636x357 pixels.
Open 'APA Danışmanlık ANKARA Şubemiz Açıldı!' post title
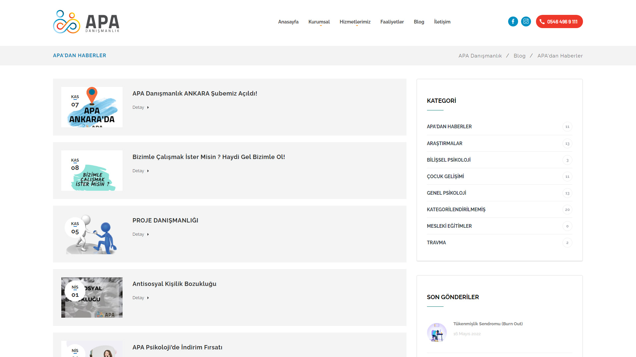tap(195, 94)
